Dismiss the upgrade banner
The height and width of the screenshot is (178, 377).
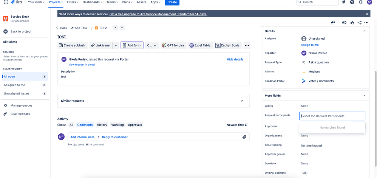click(367, 14)
